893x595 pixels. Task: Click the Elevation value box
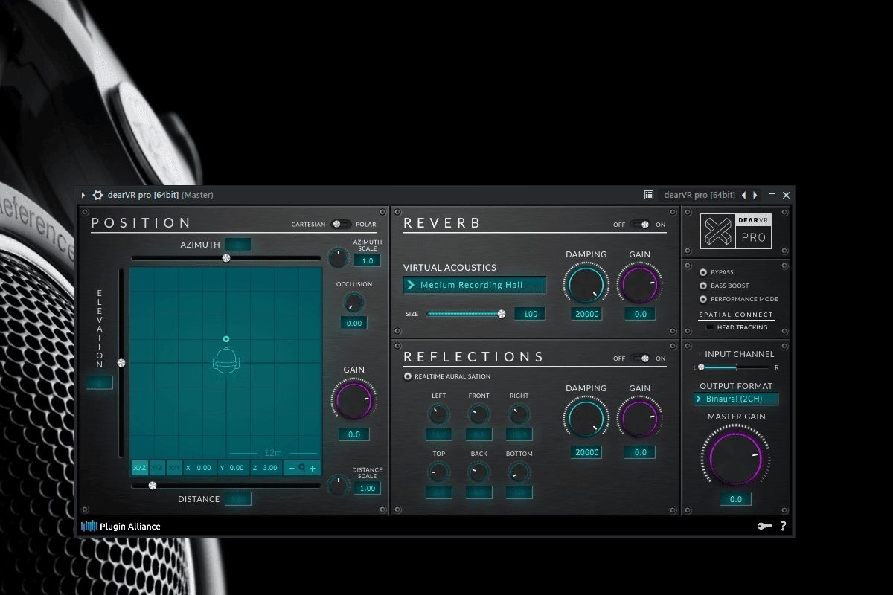click(100, 382)
